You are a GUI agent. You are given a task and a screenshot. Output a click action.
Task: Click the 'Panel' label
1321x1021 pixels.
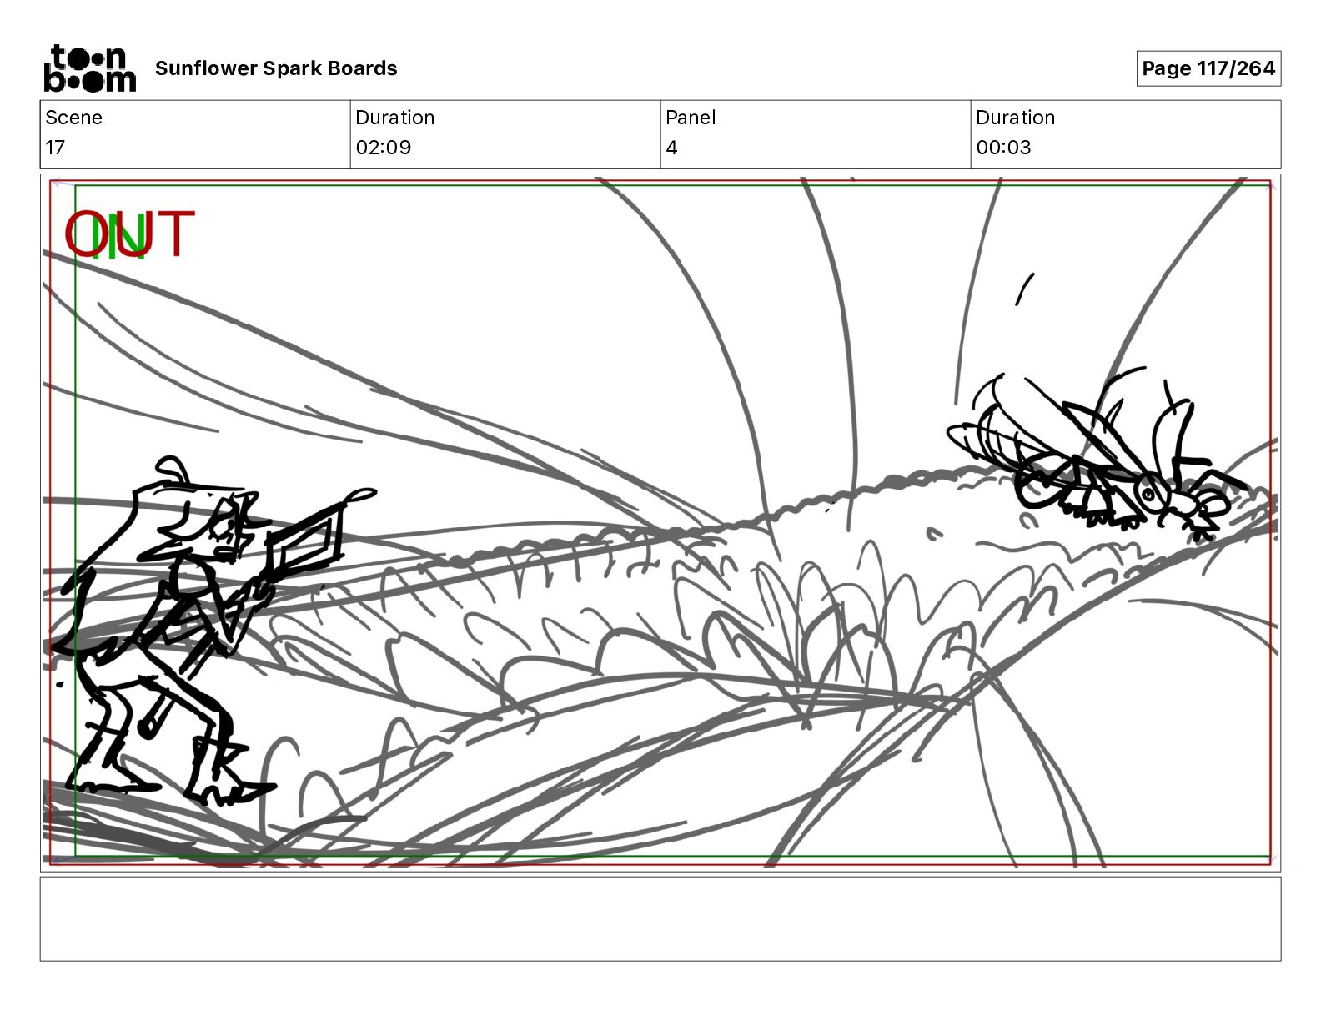tap(691, 118)
